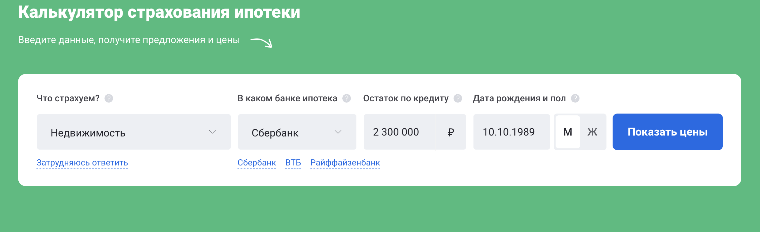Click question mark near "Дата рождения и пол"
The height and width of the screenshot is (232, 760).
(x=575, y=98)
